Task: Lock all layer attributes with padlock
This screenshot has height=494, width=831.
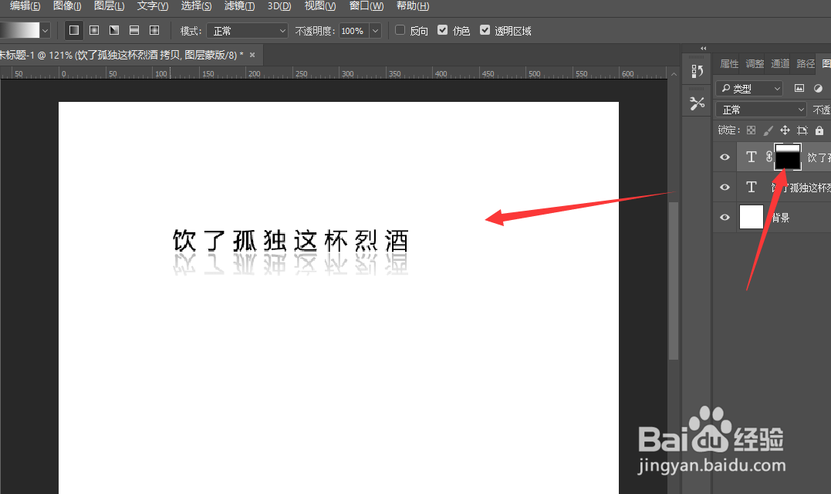Action: 819,130
